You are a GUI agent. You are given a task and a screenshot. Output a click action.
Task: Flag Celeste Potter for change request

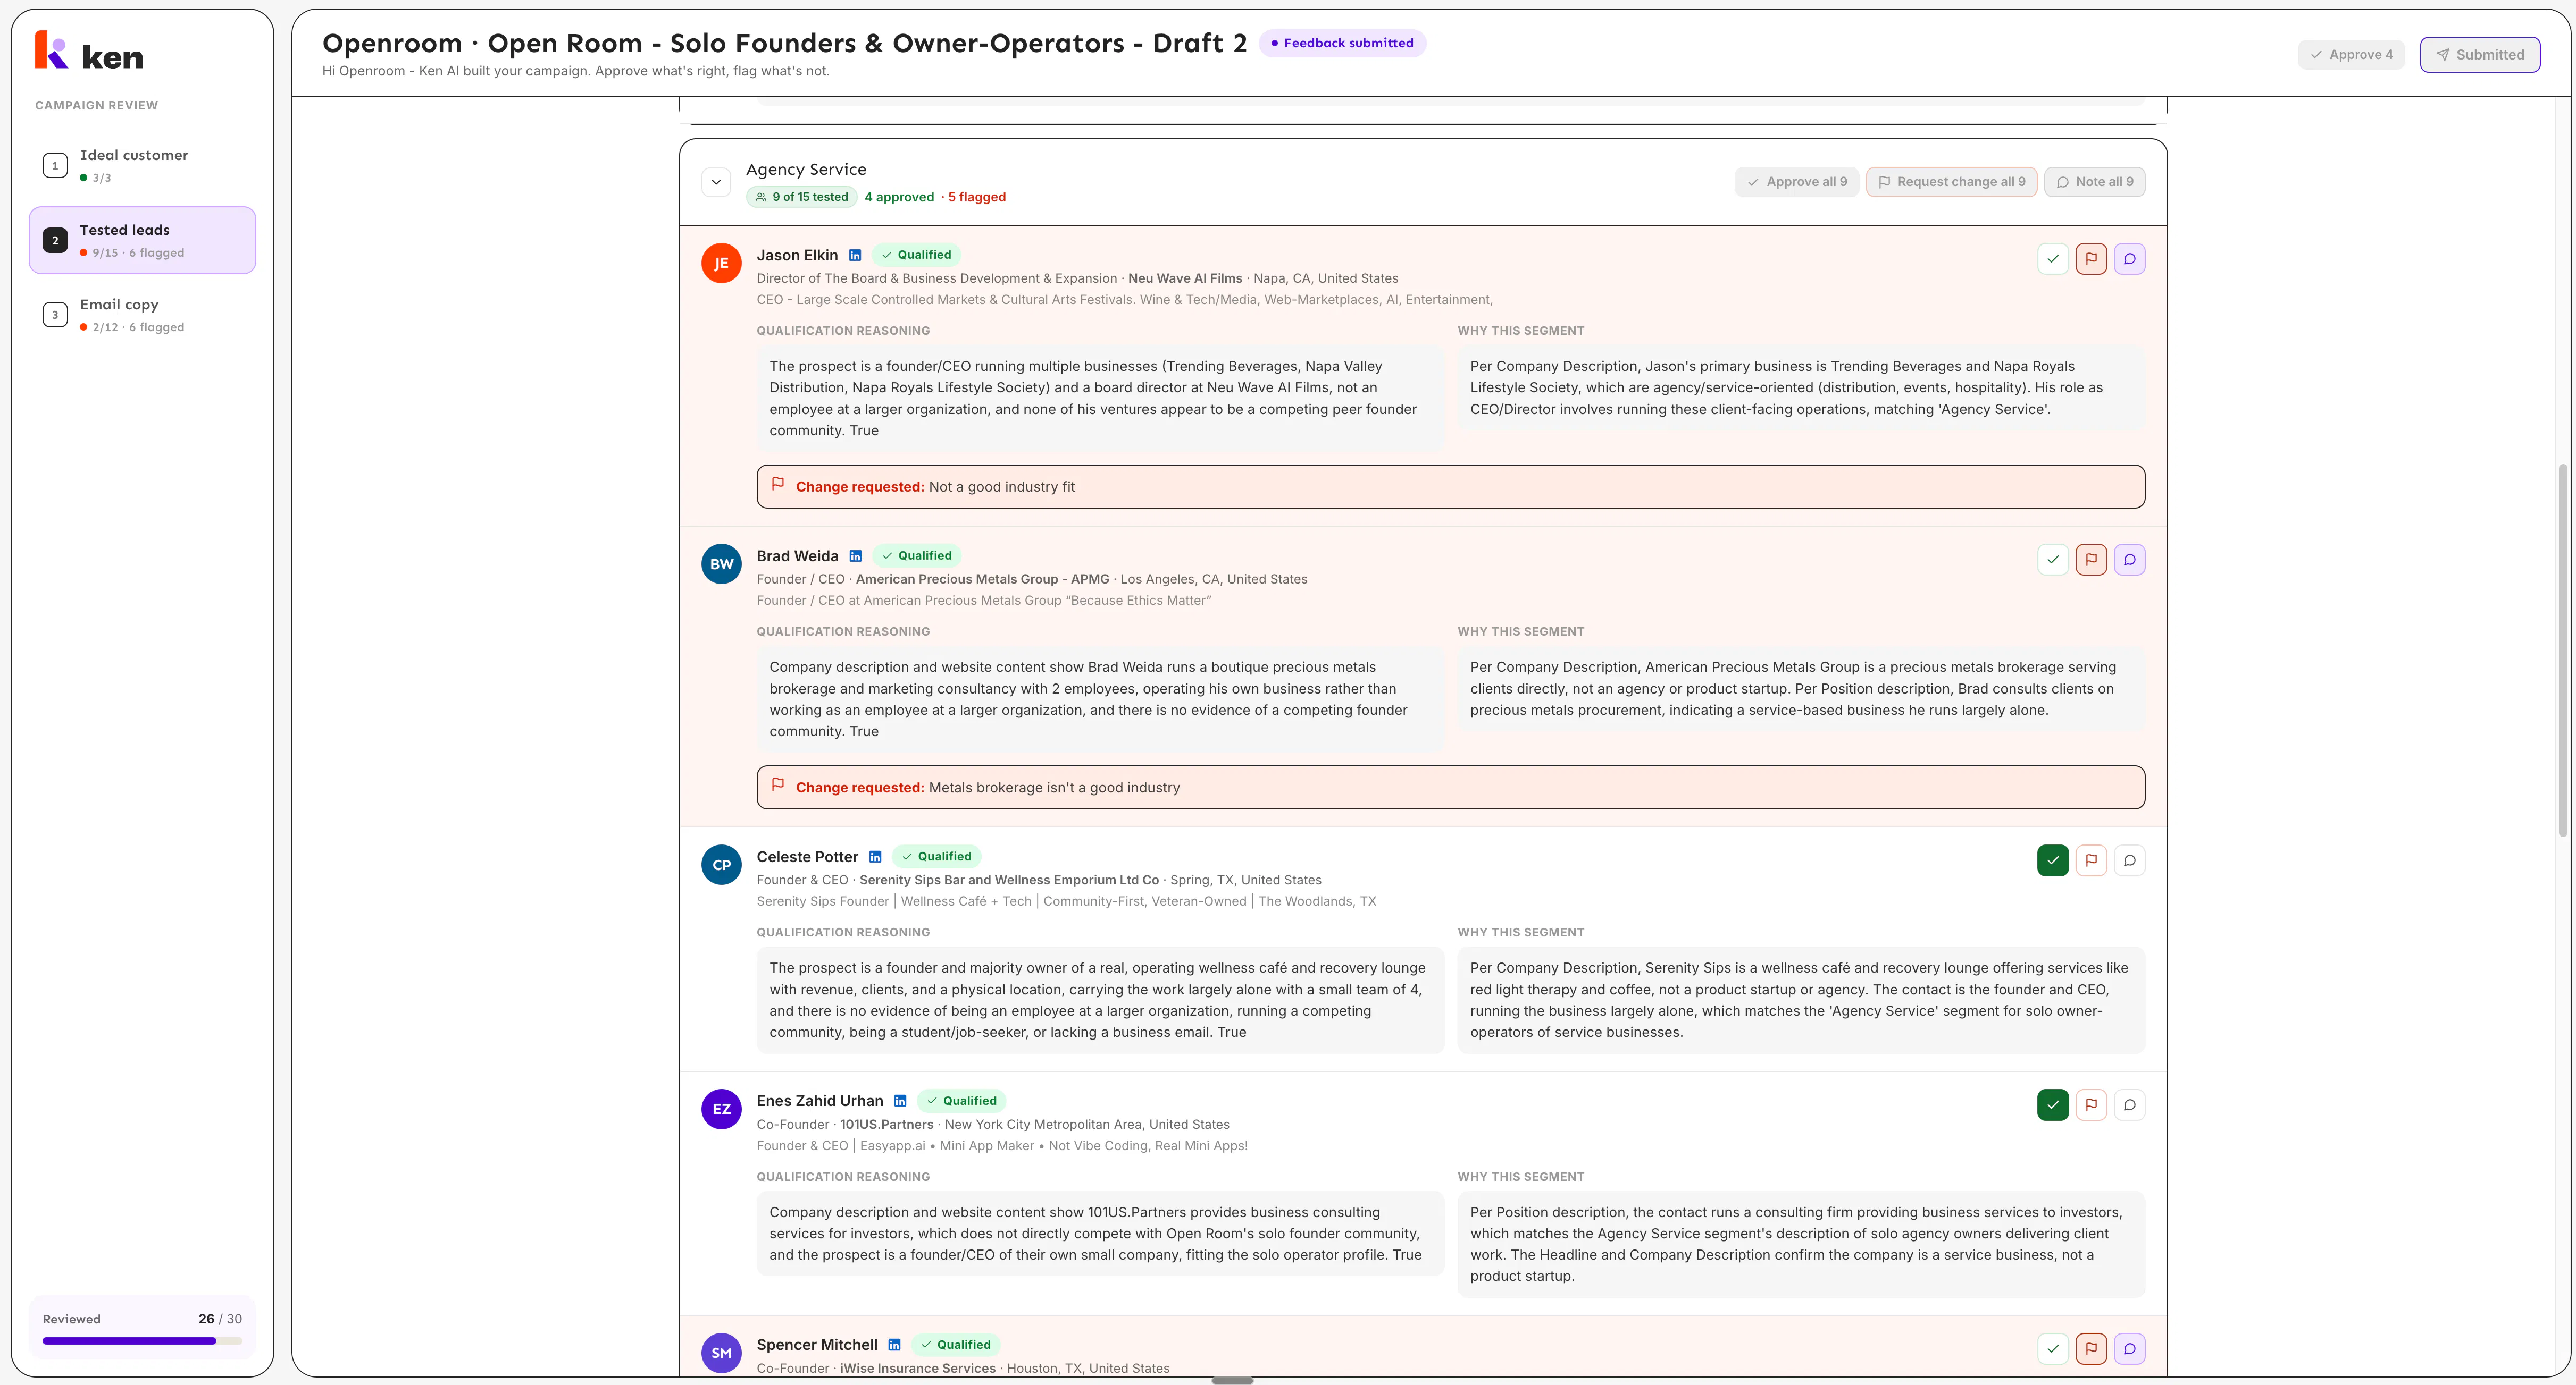point(2091,860)
